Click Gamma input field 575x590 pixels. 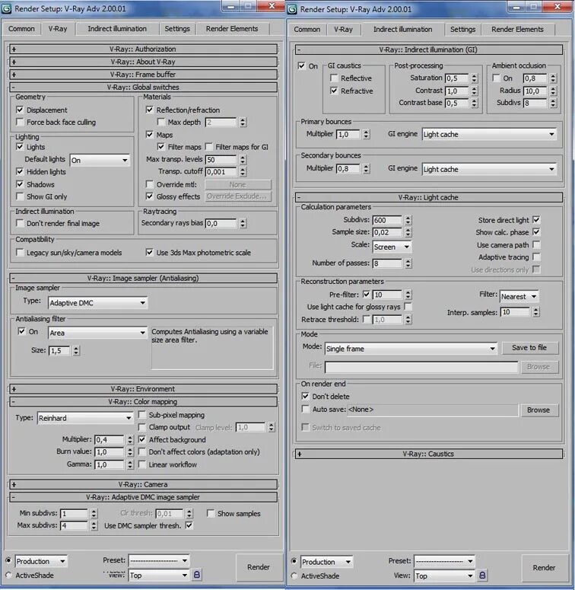110,464
